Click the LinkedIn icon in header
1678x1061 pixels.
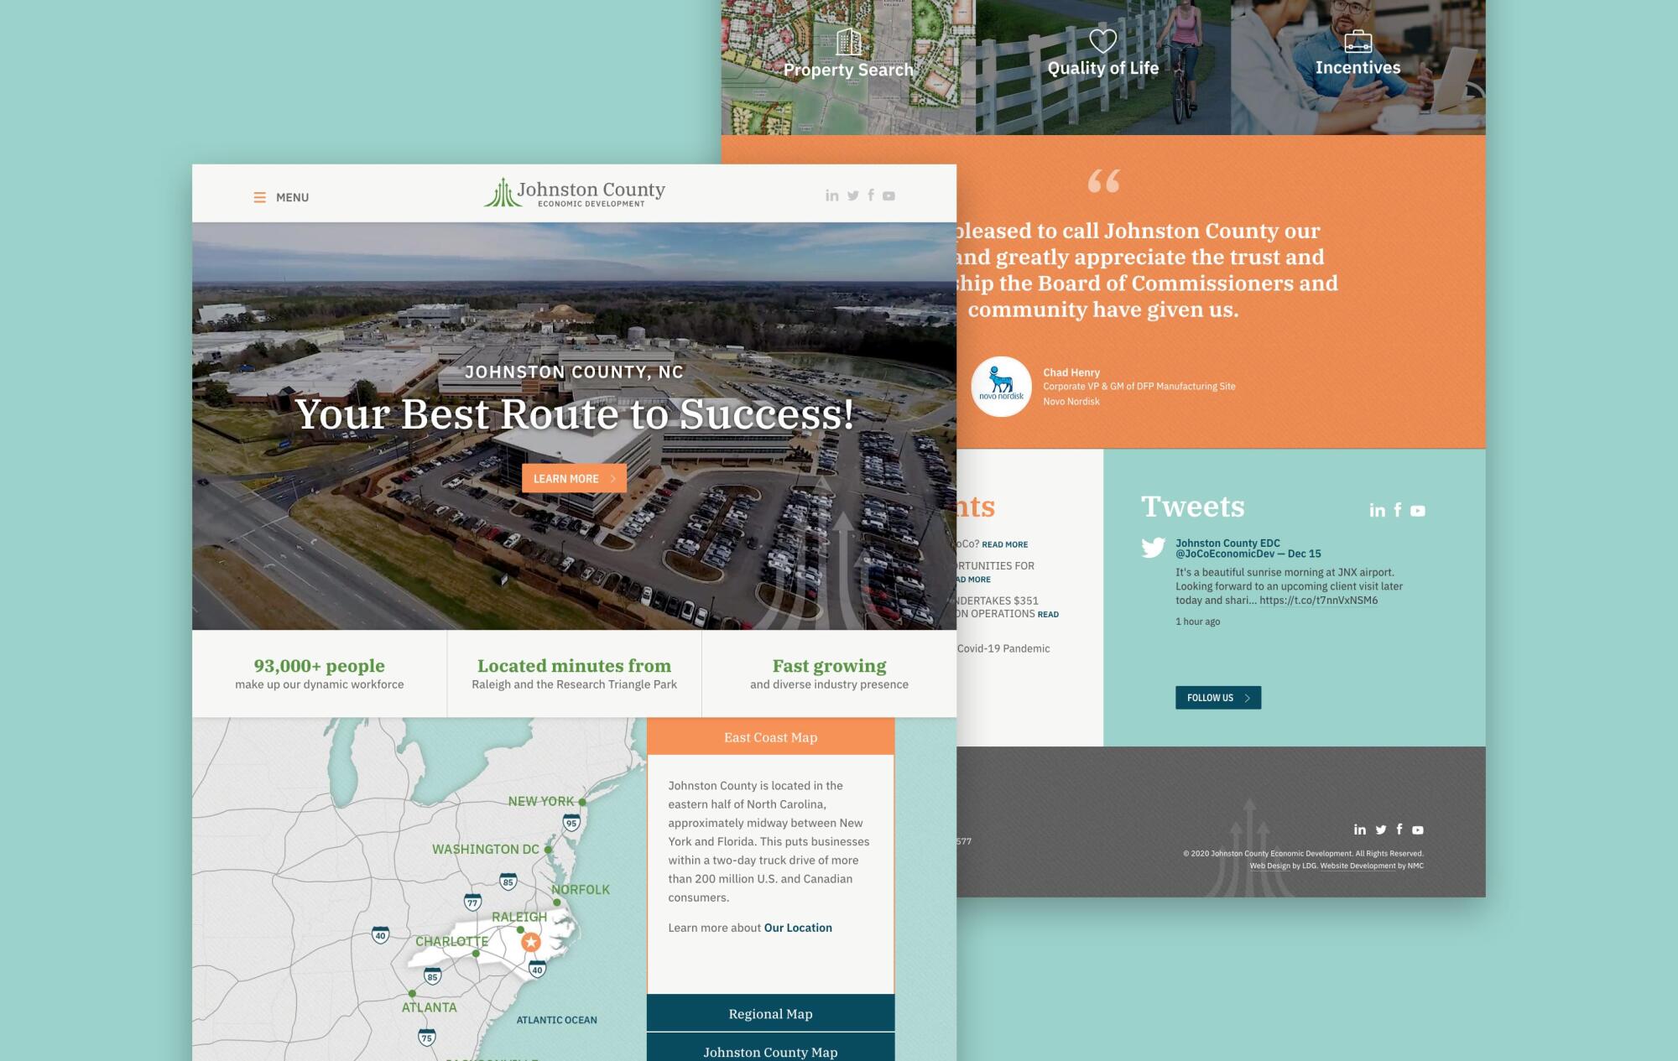(x=831, y=195)
